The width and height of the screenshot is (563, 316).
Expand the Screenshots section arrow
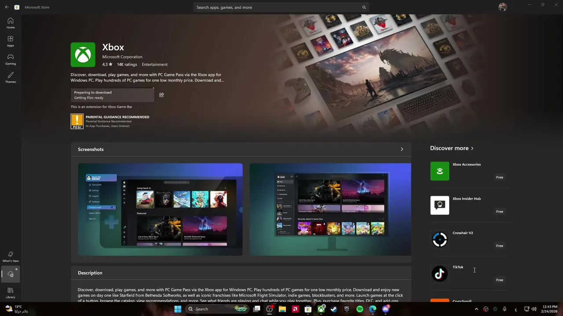tap(402, 149)
